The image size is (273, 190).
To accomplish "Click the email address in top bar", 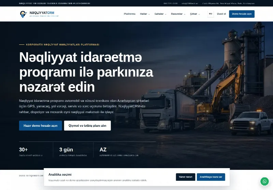I will coord(190,3).
